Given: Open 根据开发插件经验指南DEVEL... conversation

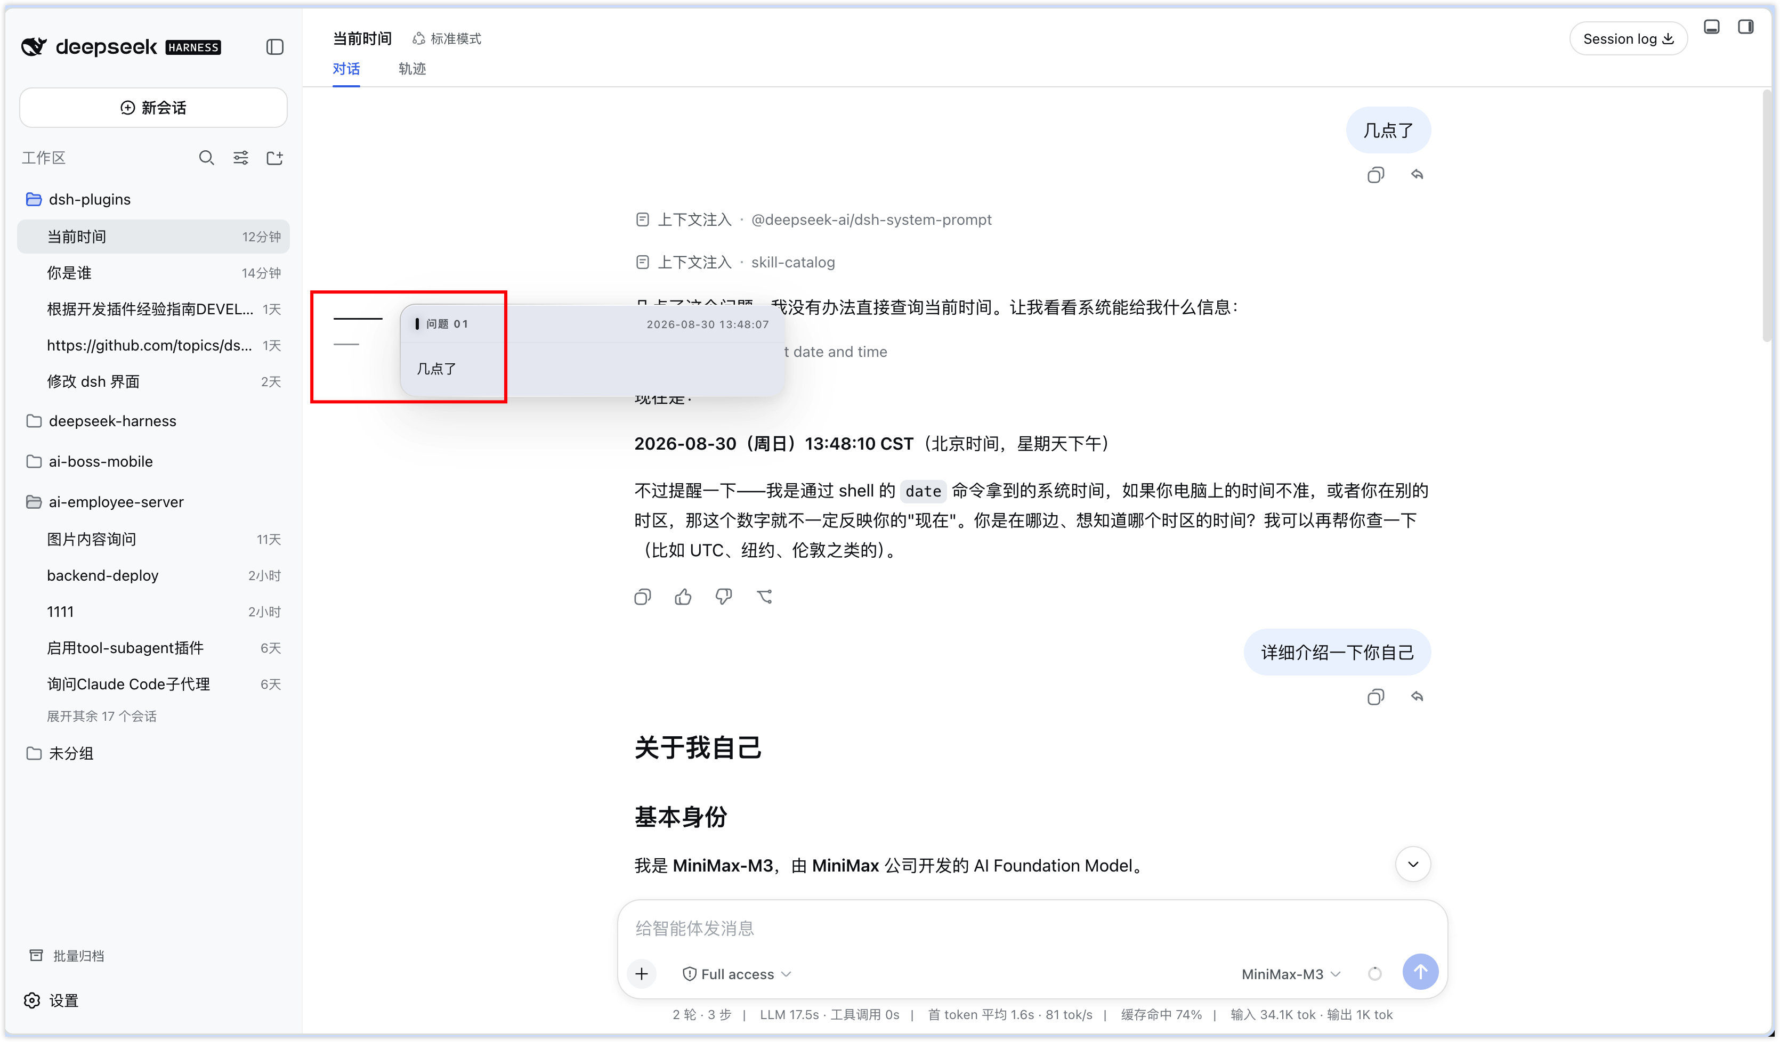Looking at the screenshot, I should (153, 309).
